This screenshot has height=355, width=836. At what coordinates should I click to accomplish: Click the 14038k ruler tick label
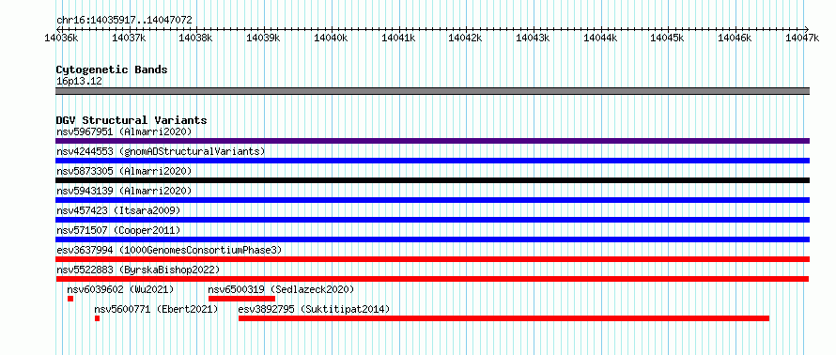tap(195, 38)
